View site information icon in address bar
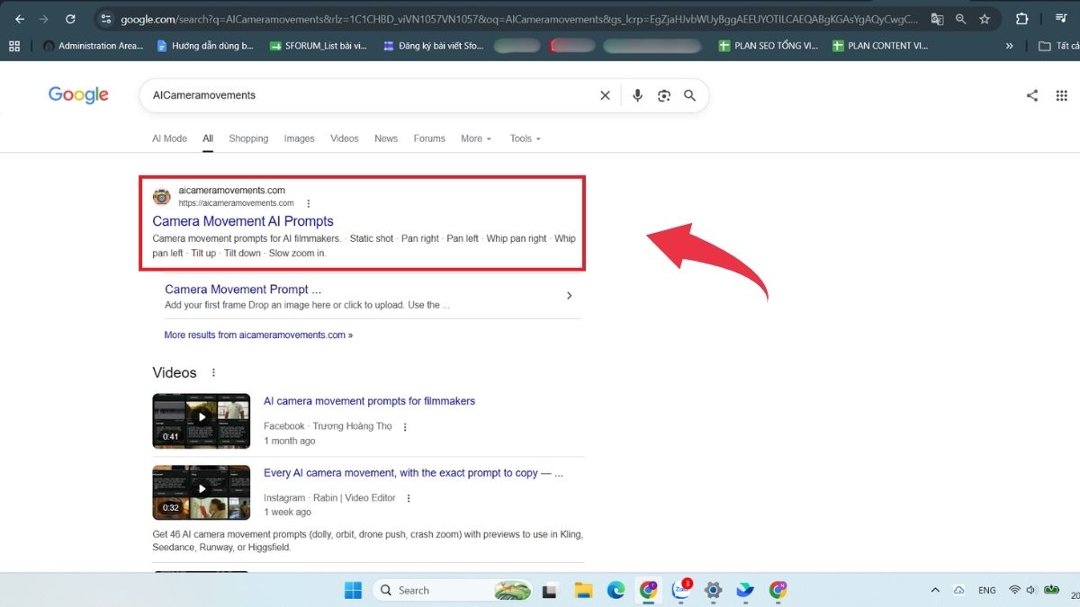This screenshot has width=1080, height=607. 105,19
